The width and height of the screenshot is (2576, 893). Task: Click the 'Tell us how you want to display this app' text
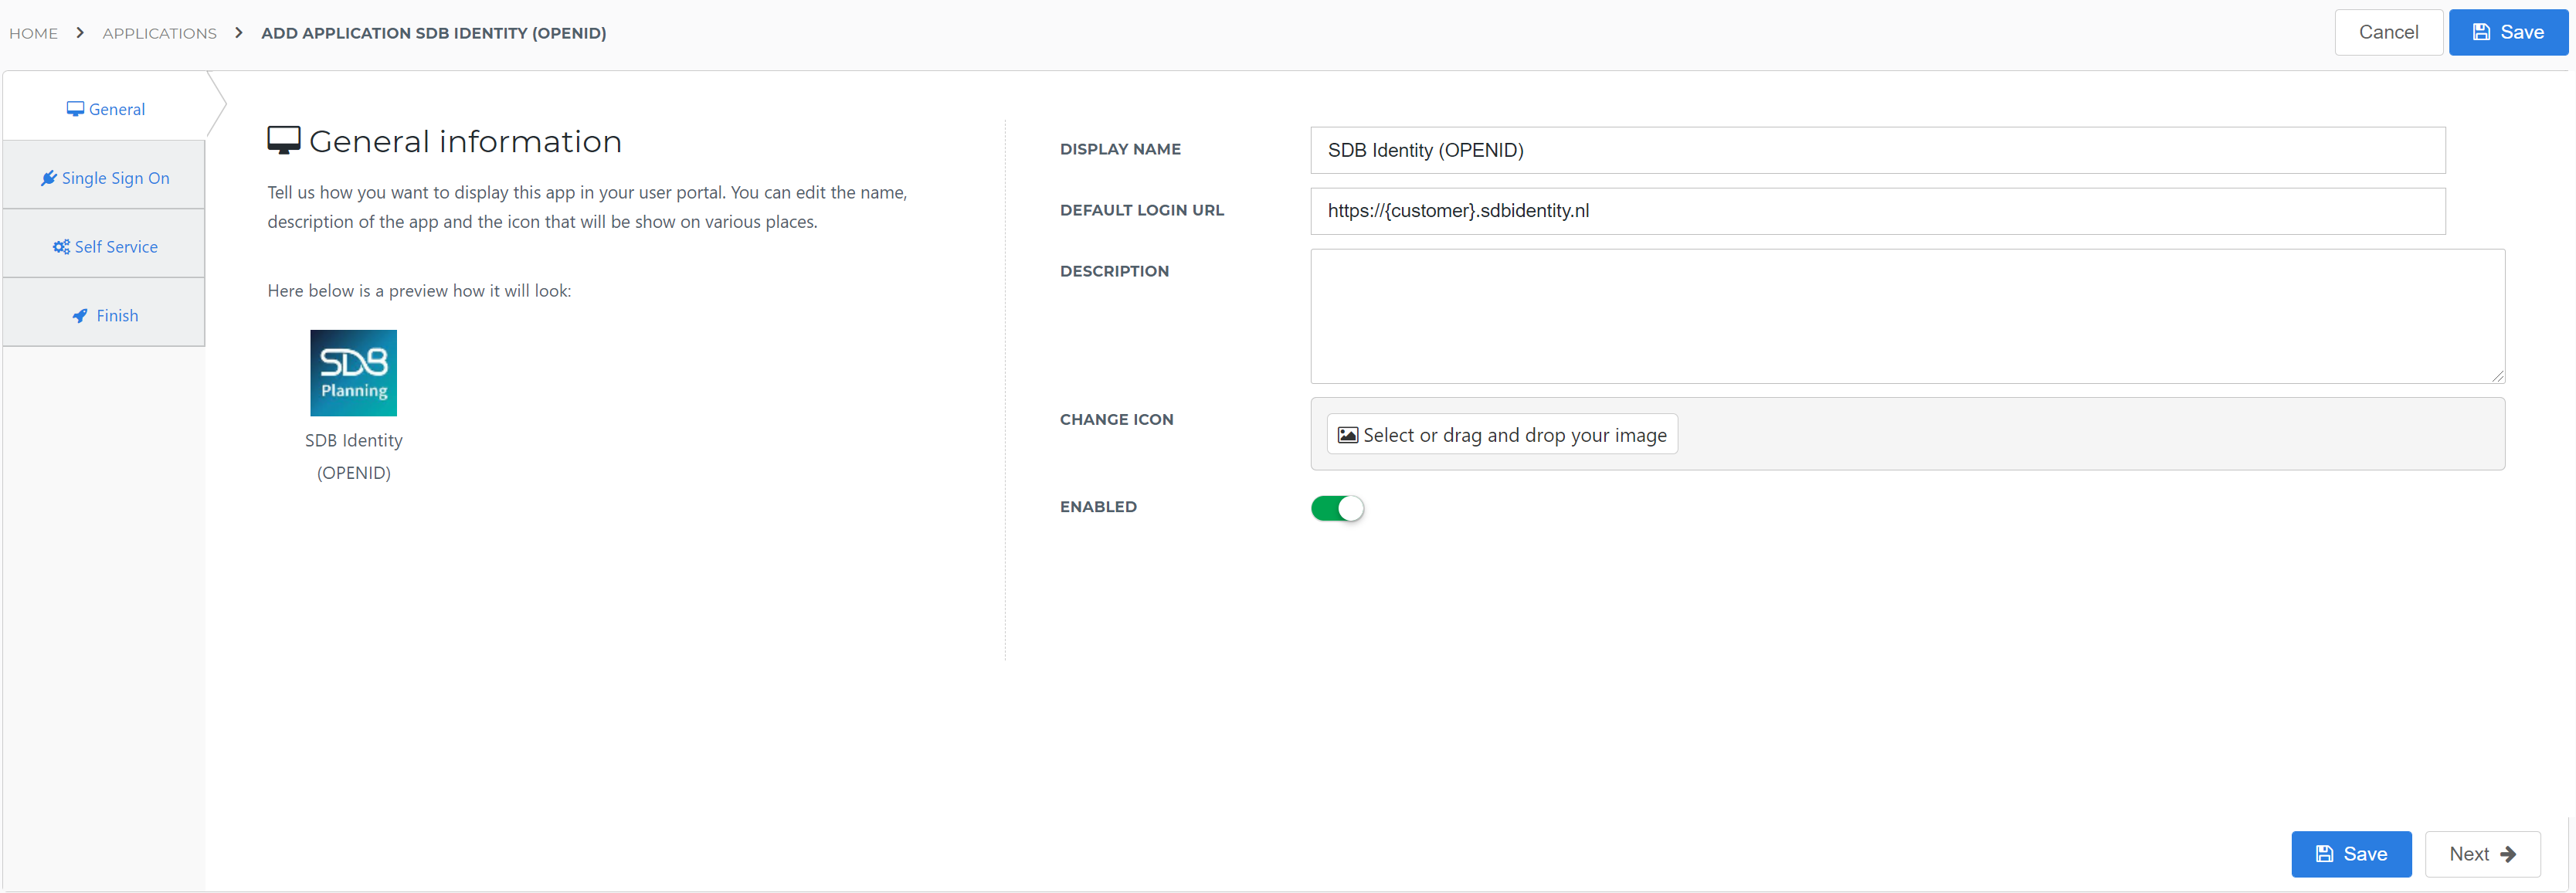click(587, 206)
